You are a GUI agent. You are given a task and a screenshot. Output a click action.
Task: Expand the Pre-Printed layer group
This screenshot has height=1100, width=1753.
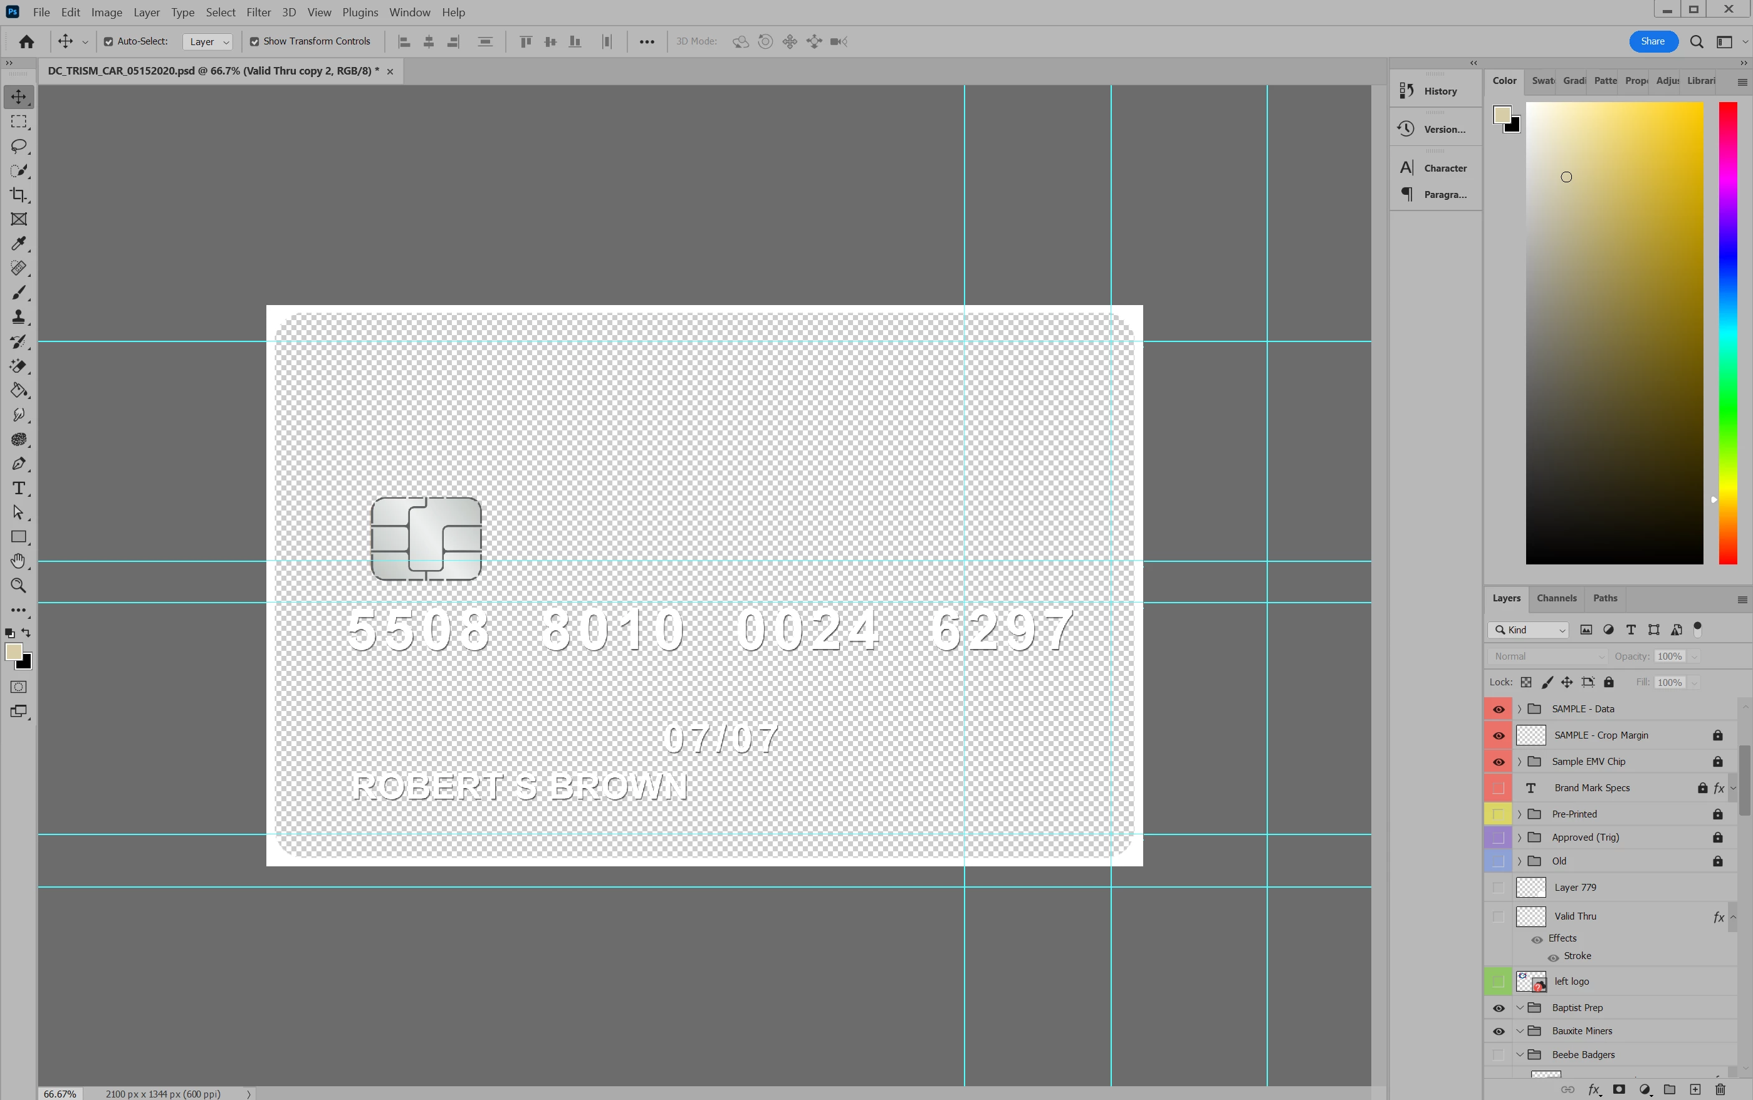[x=1519, y=814]
